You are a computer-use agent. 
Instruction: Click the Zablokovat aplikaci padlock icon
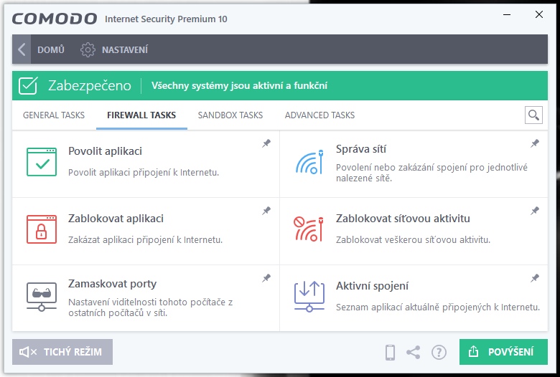pos(41,229)
